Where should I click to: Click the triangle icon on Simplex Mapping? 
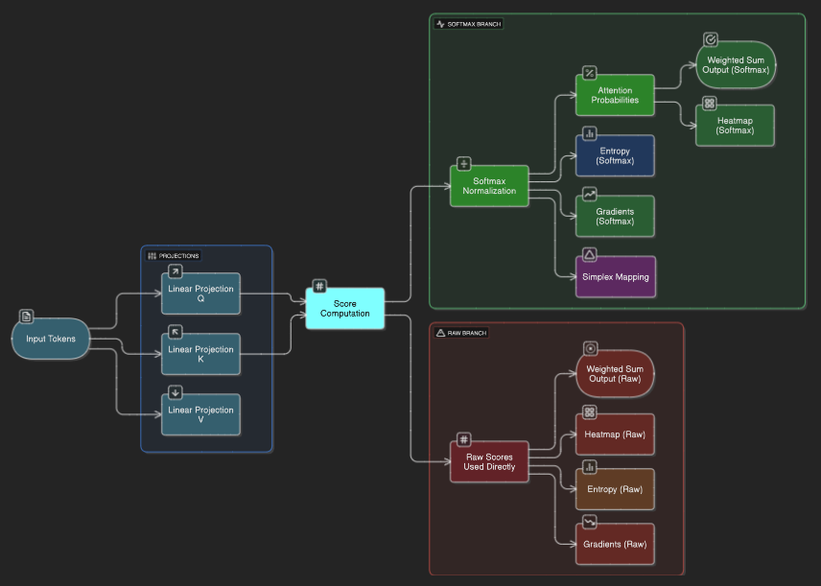(590, 254)
